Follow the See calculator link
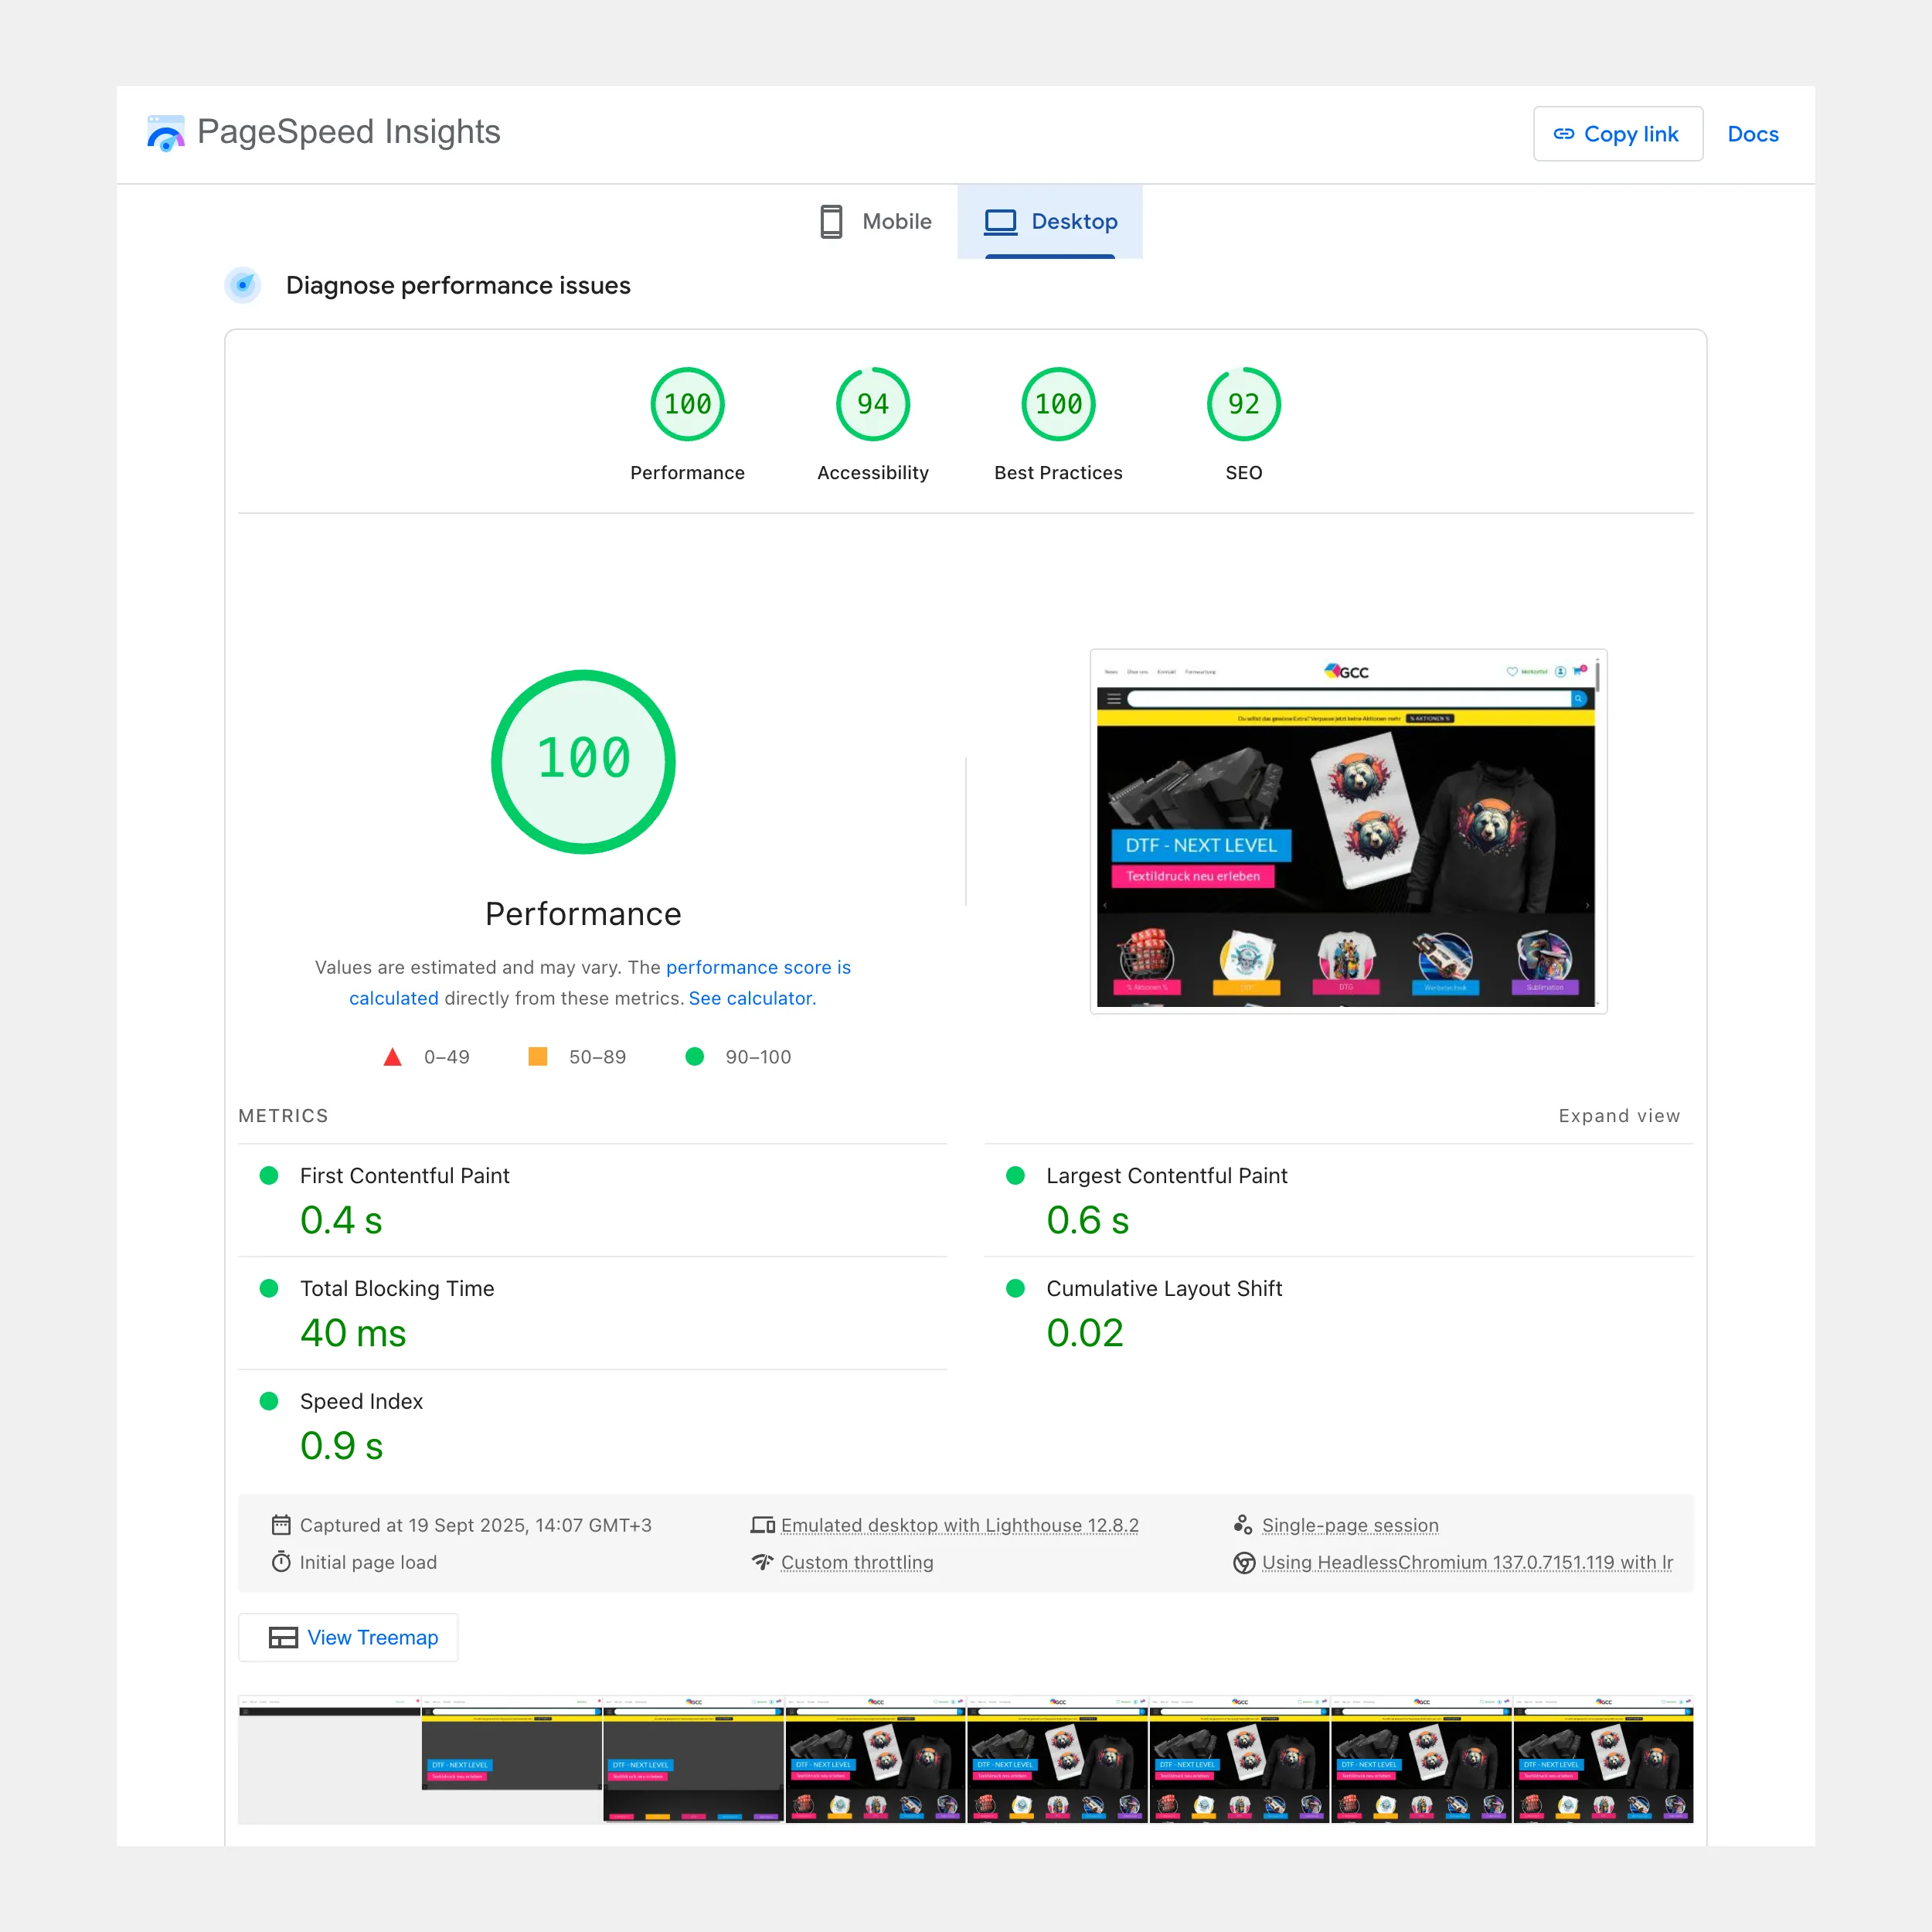This screenshot has width=1932, height=1932. coord(752,998)
